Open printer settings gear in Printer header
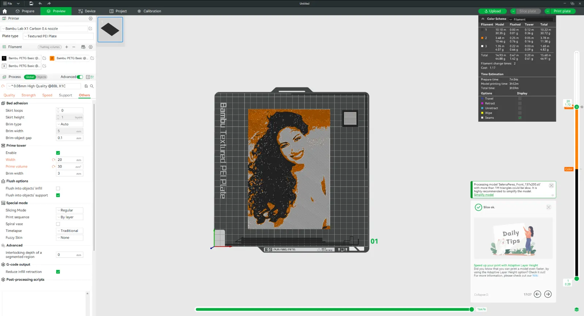The image size is (584, 316). coord(91,18)
